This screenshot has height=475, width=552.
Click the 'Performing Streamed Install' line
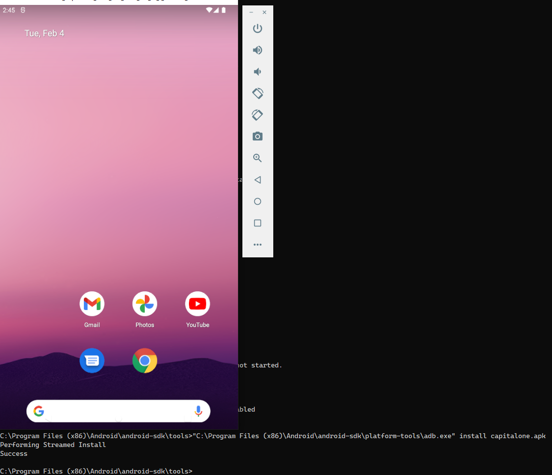coord(53,445)
